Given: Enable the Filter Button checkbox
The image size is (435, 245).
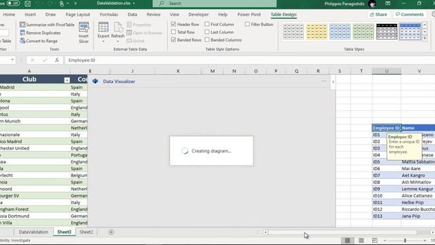Looking at the screenshot, I should pyautogui.click(x=247, y=24).
